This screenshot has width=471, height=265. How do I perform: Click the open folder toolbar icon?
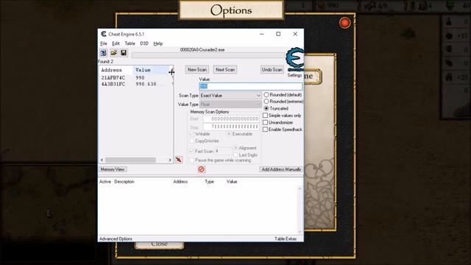tap(113, 53)
